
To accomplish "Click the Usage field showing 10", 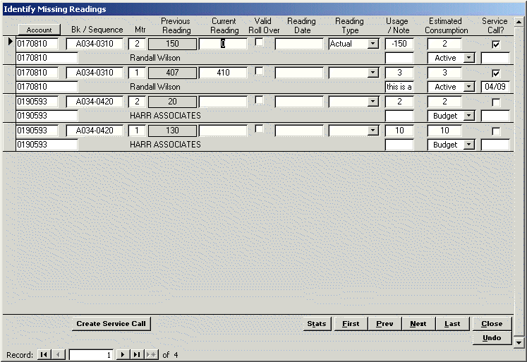I will pos(399,131).
